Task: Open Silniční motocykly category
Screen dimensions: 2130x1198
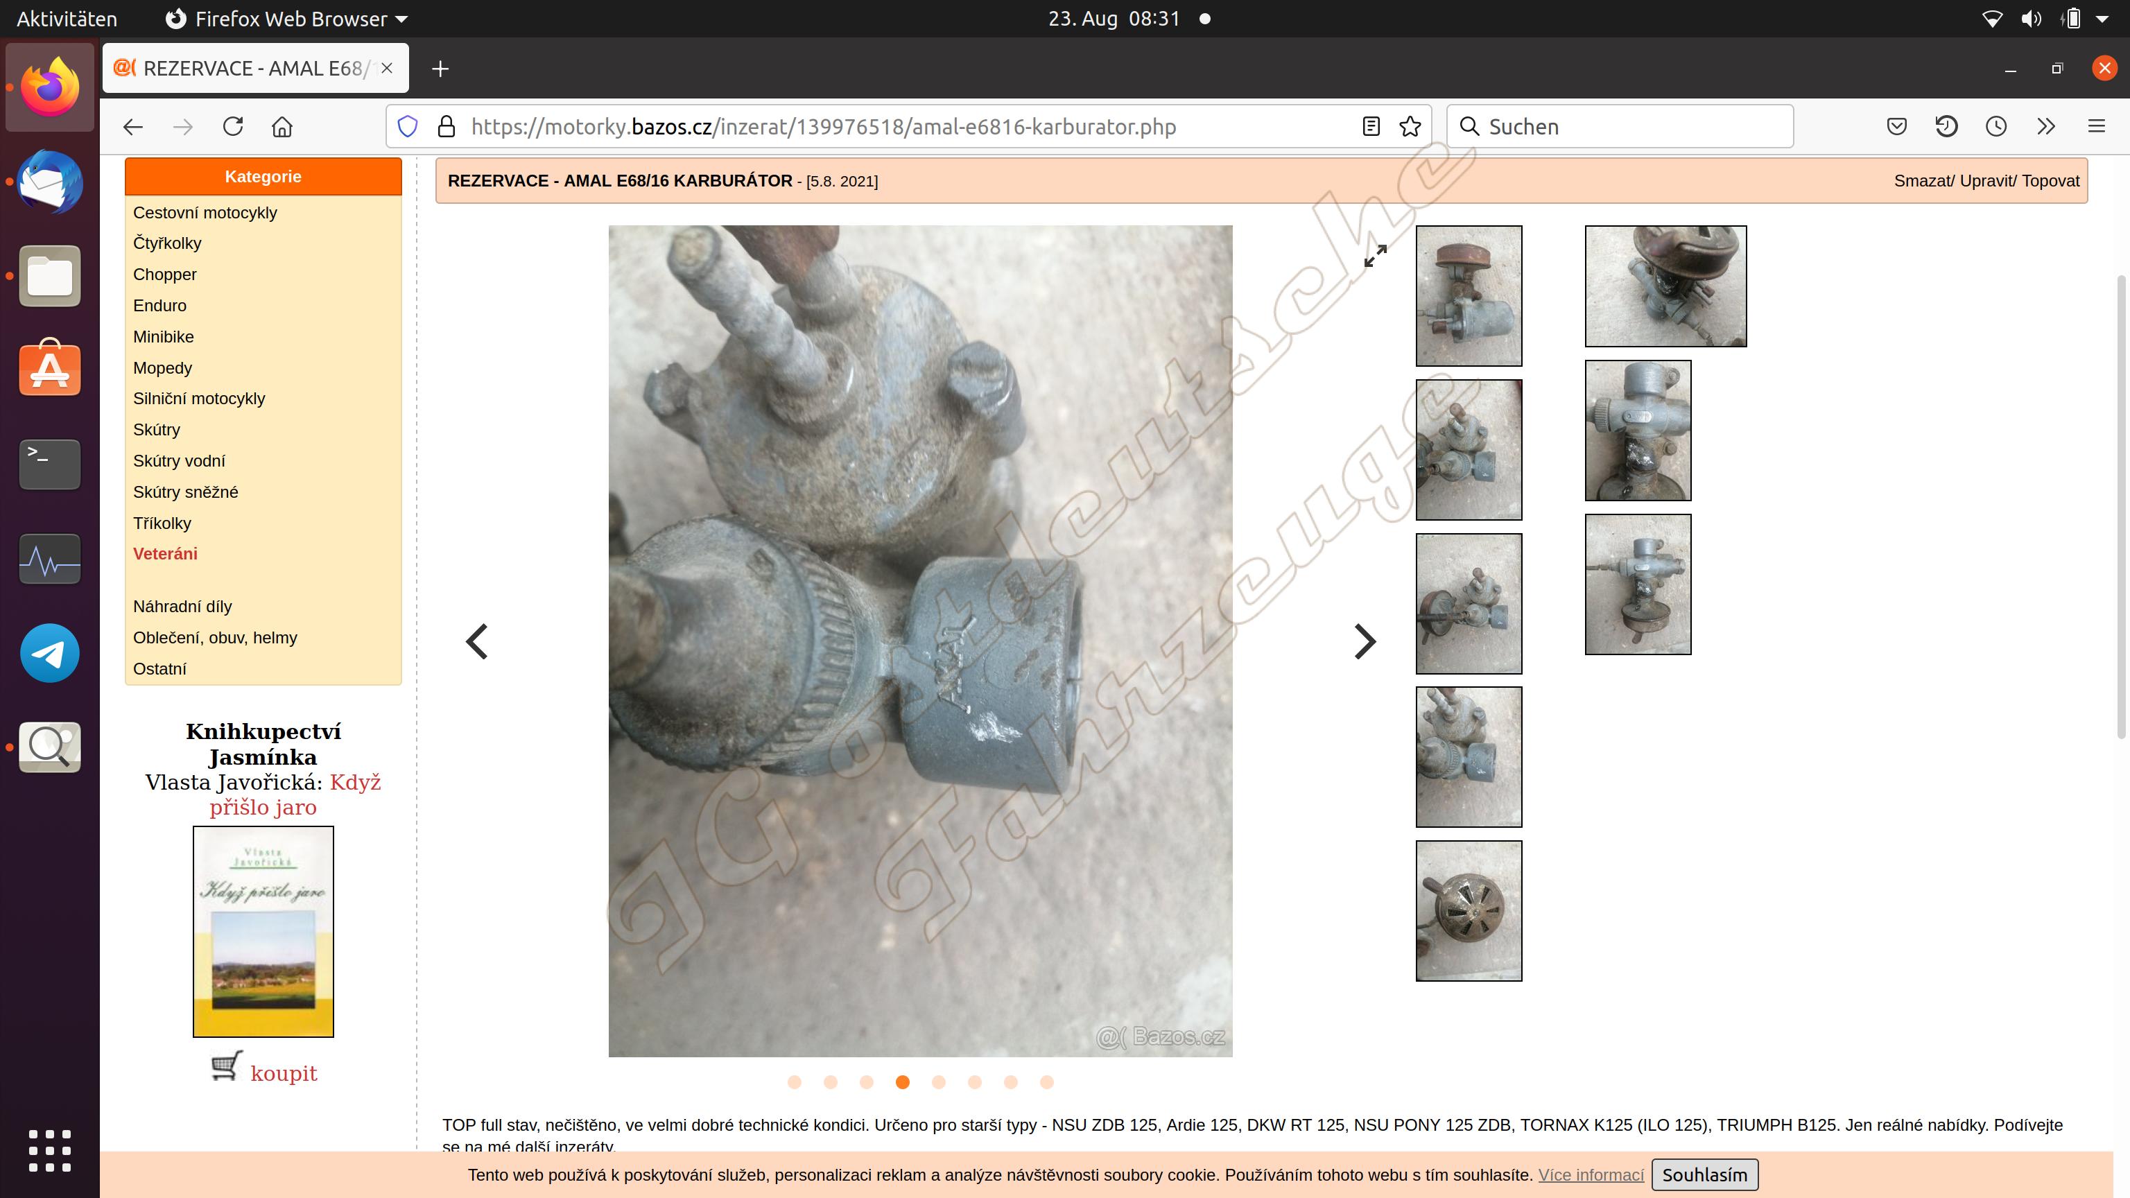Action: coord(198,399)
